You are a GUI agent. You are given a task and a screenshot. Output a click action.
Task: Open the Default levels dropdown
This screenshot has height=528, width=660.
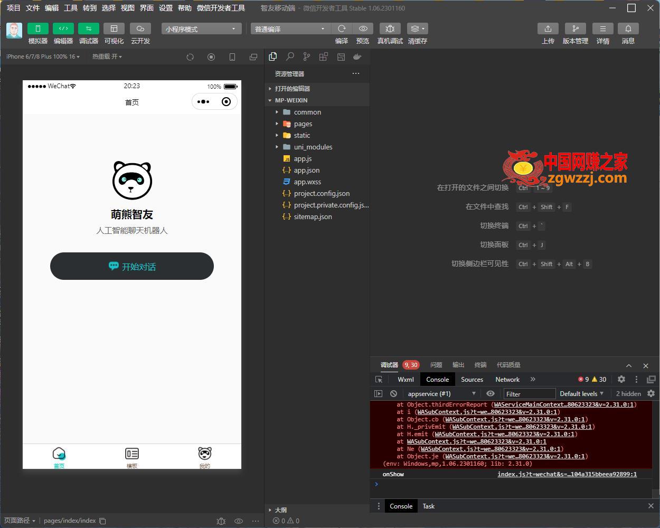[581, 393]
